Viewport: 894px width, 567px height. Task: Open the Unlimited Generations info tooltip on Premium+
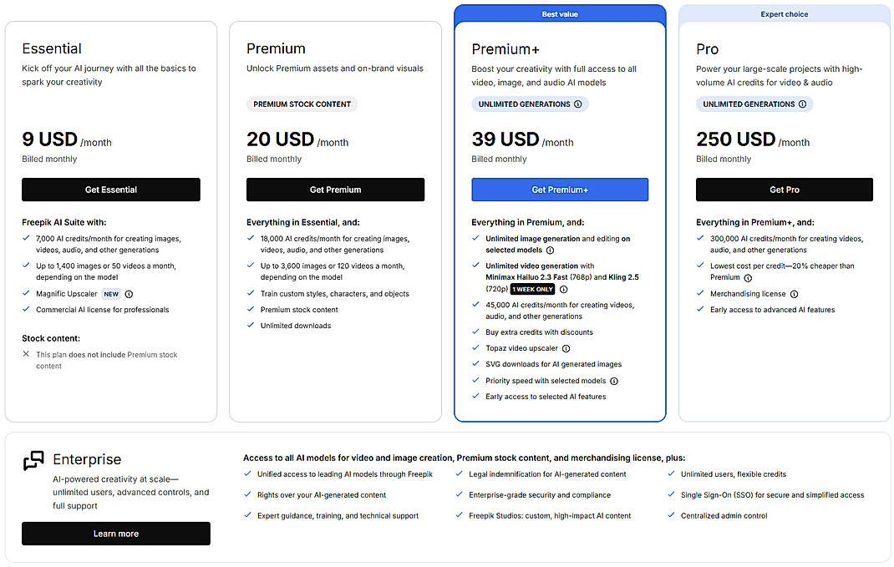click(578, 104)
